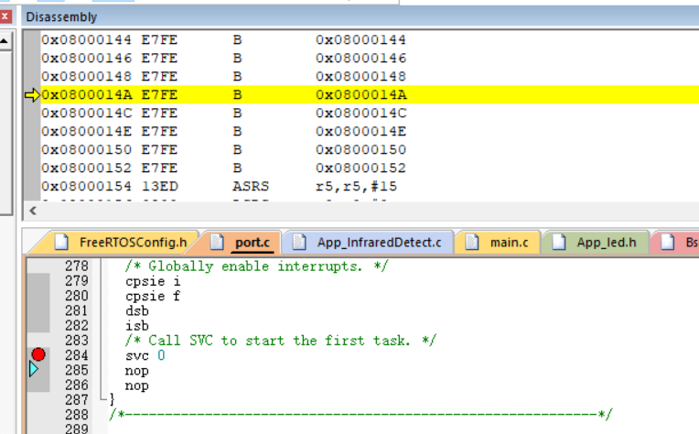Click the dashed comment separator on line 288
The height and width of the screenshot is (434, 699).
pyautogui.click(x=361, y=415)
